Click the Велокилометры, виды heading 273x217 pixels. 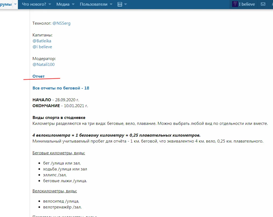55,191
